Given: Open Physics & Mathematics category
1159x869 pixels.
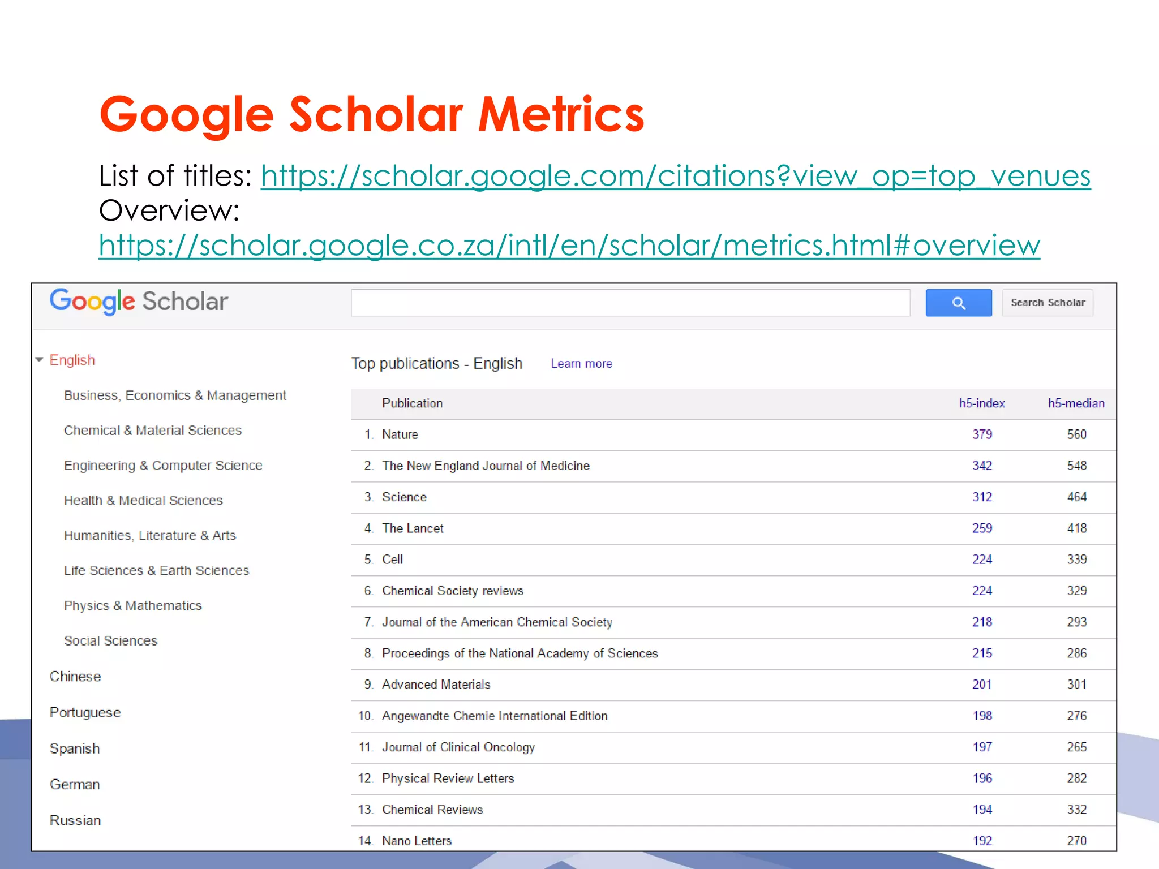Looking at the screenshot, I should point(132,606).
